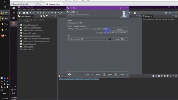The height and width of the screenshot is (100, 178).
Task: Click the Resume debug toolbar icon
Action: pyautogui.click(x=38, y=13)
